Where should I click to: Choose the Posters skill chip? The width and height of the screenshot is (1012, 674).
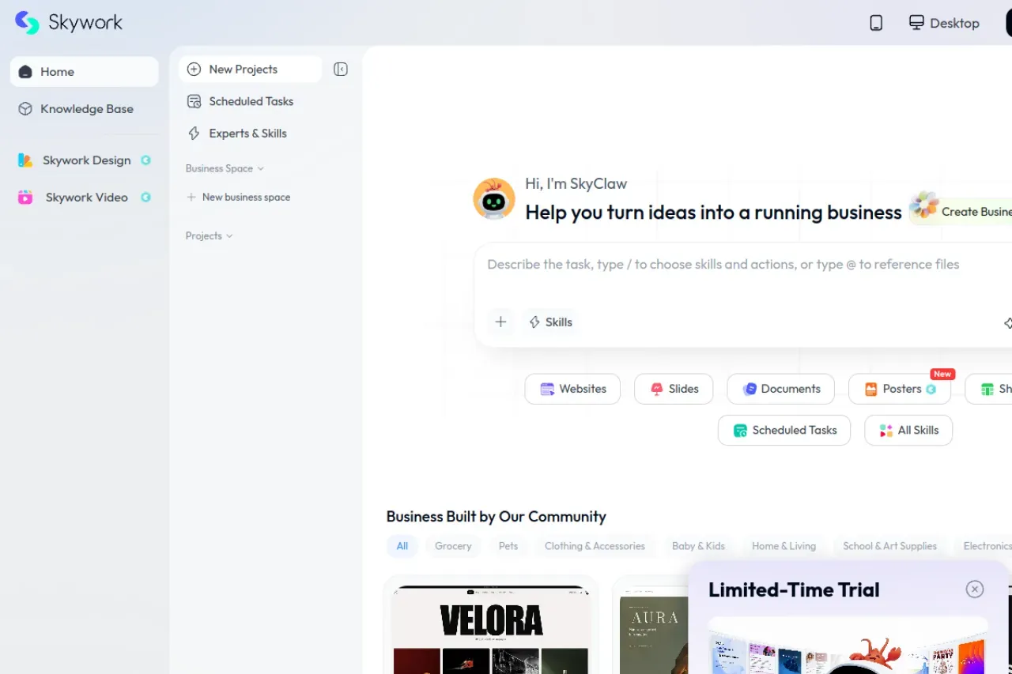[x=900, y=389]
